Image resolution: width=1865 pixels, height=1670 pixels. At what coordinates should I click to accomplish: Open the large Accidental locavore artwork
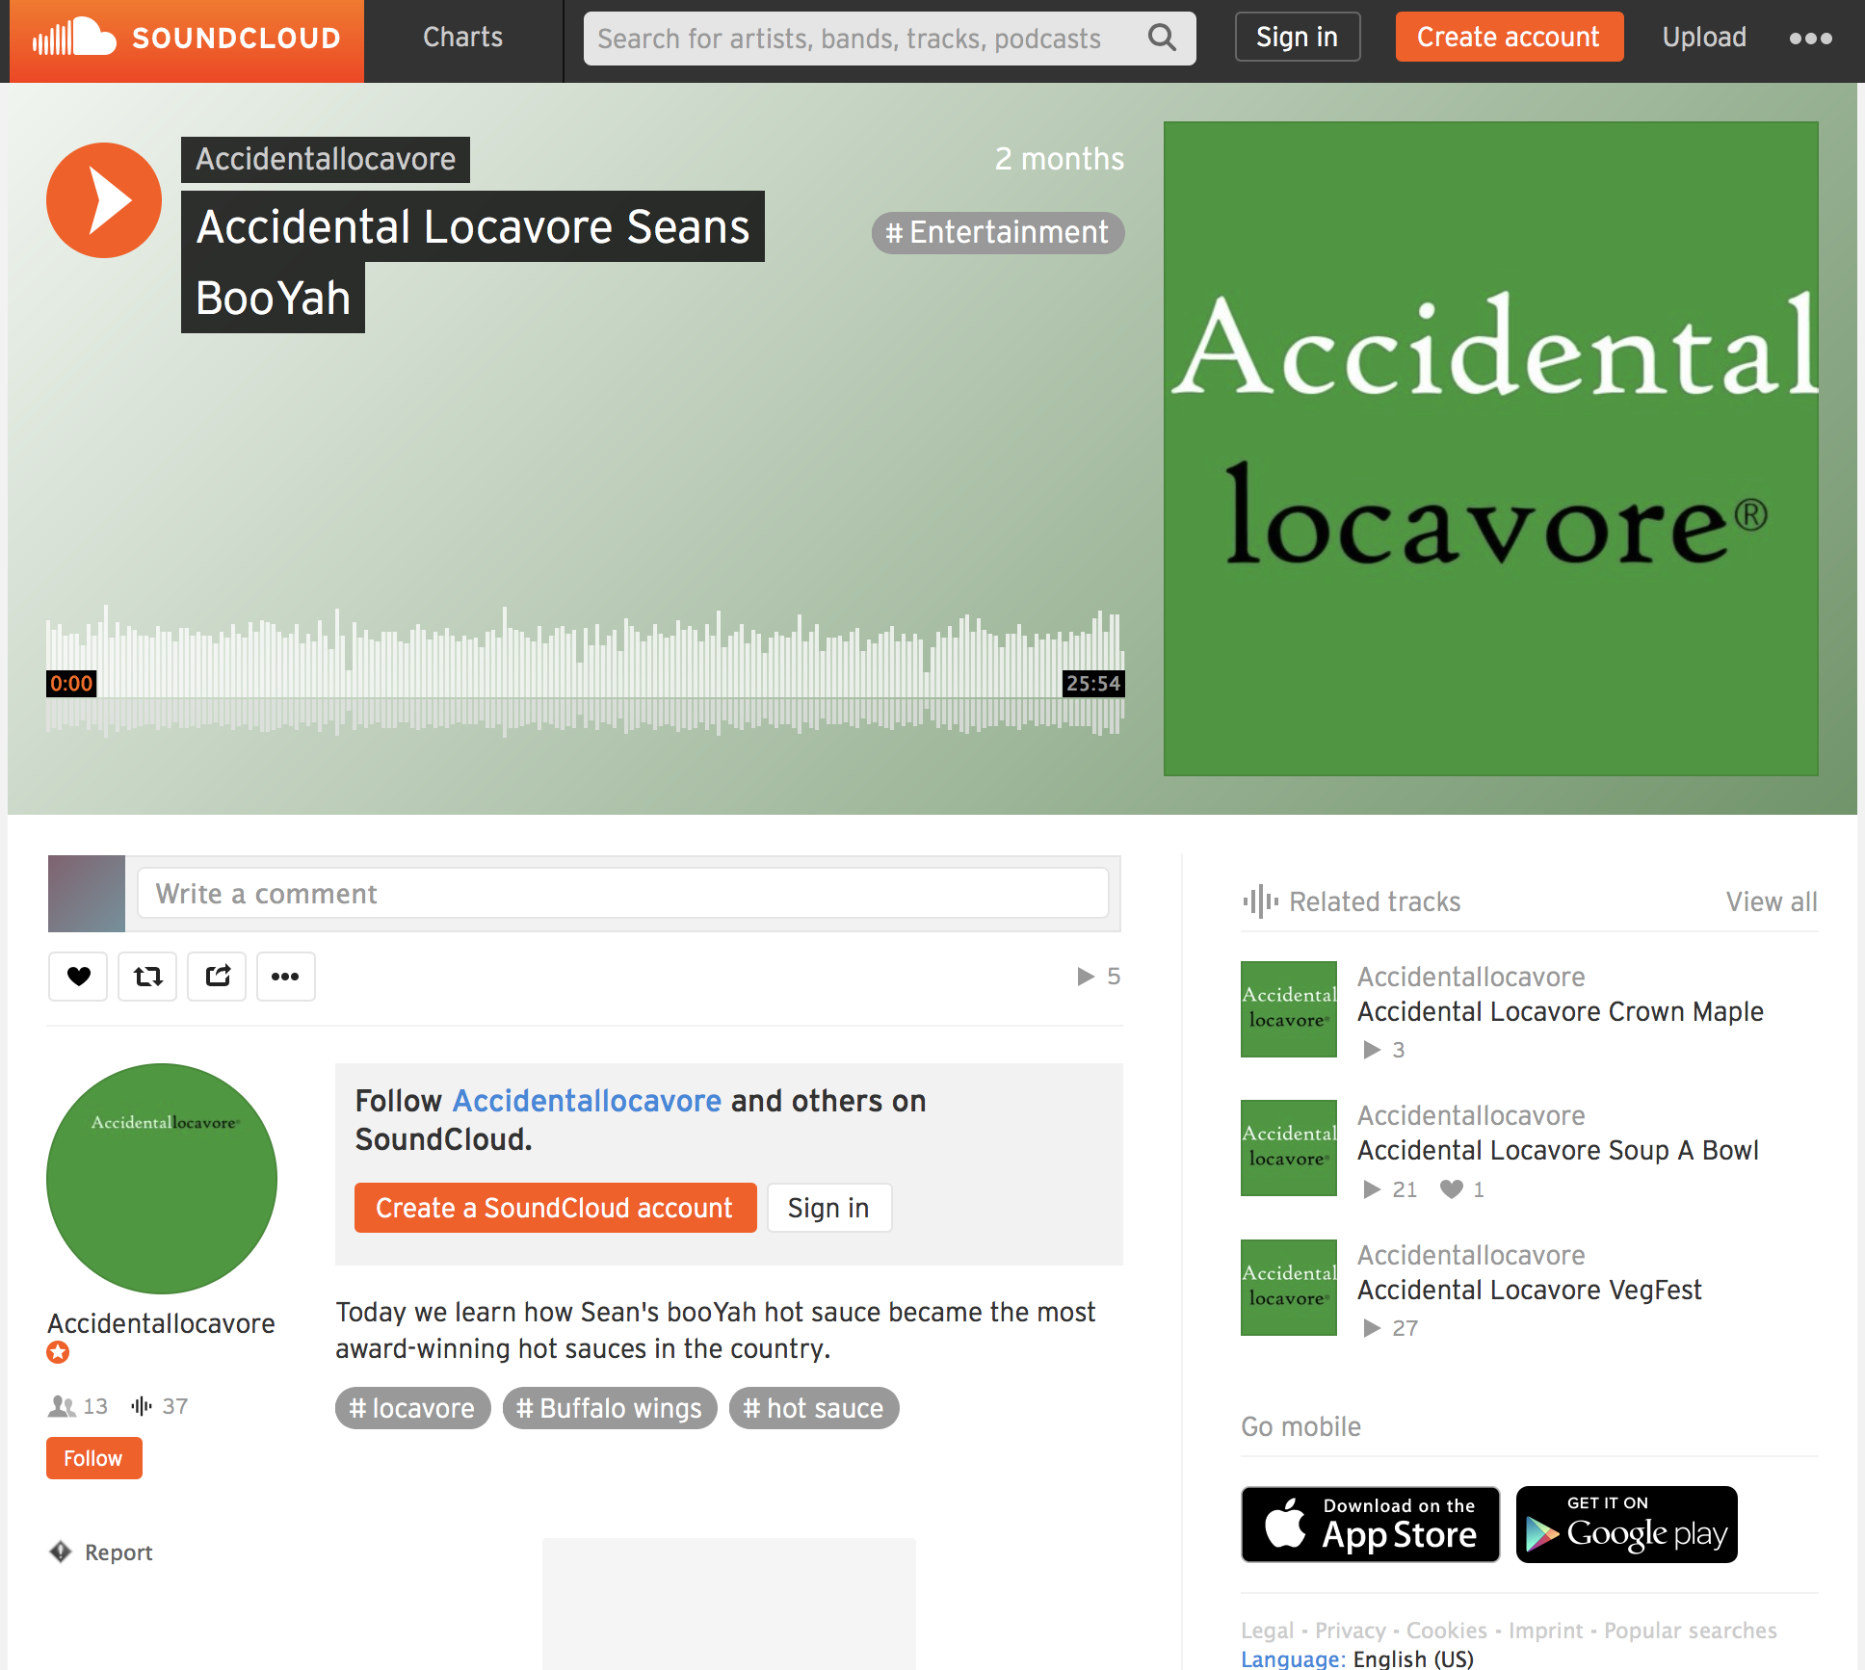[1490, 449]
